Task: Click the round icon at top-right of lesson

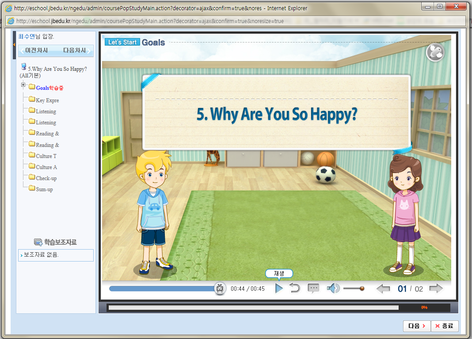Action: pyautogui.click(x=435, y=52)
